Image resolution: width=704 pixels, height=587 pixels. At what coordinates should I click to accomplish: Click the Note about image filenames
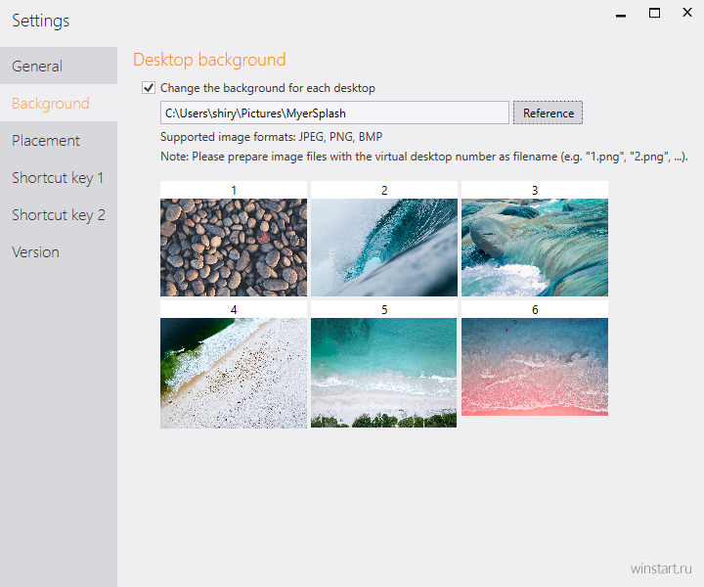point(423,157)
